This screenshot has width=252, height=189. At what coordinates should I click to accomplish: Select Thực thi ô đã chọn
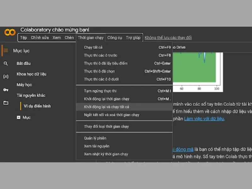click(124, 71)
